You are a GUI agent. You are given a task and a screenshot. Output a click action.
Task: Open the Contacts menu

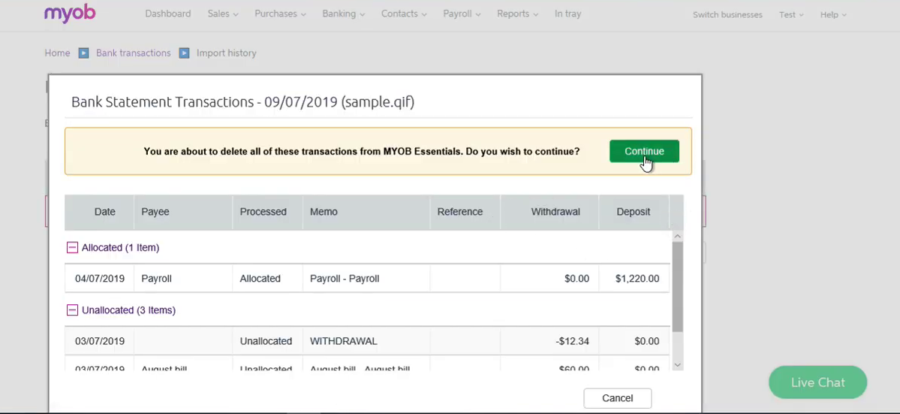[404, 14]
